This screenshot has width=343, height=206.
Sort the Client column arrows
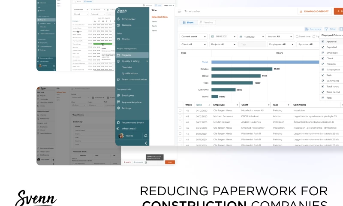point(269,105)
